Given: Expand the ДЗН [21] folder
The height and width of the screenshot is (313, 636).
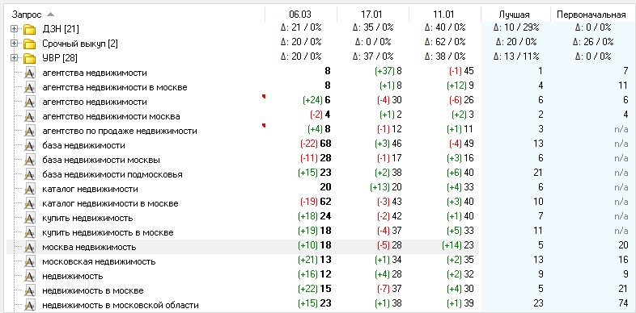Looking at the screenshot, I should pyautogui.click(x=15, y=29).
